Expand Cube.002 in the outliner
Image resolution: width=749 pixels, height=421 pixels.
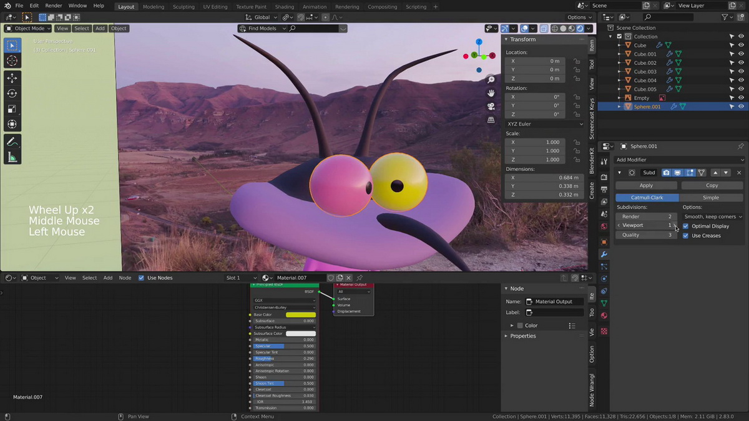click(620, 63)
